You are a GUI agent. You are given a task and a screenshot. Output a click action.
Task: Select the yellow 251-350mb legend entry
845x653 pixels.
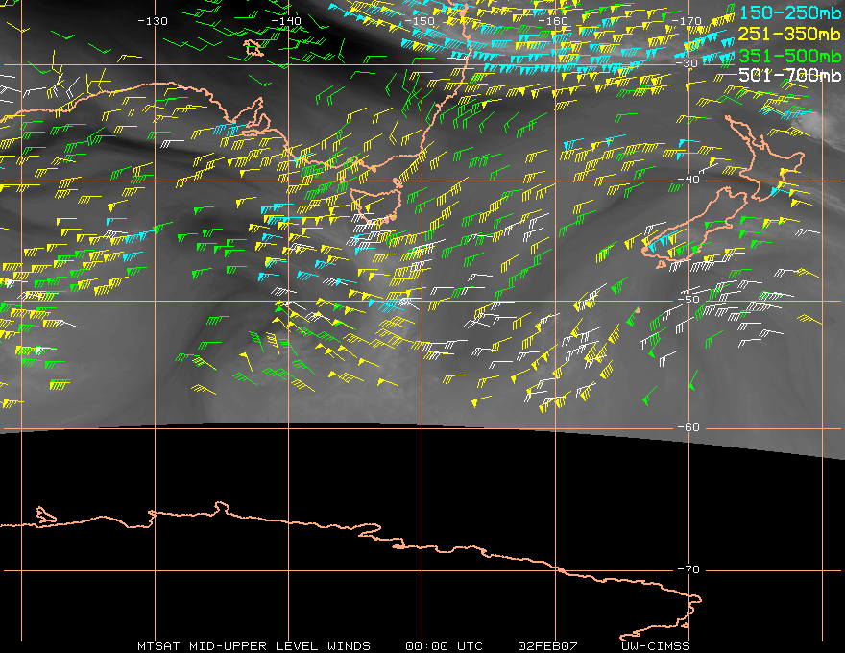tap(790, 34)
